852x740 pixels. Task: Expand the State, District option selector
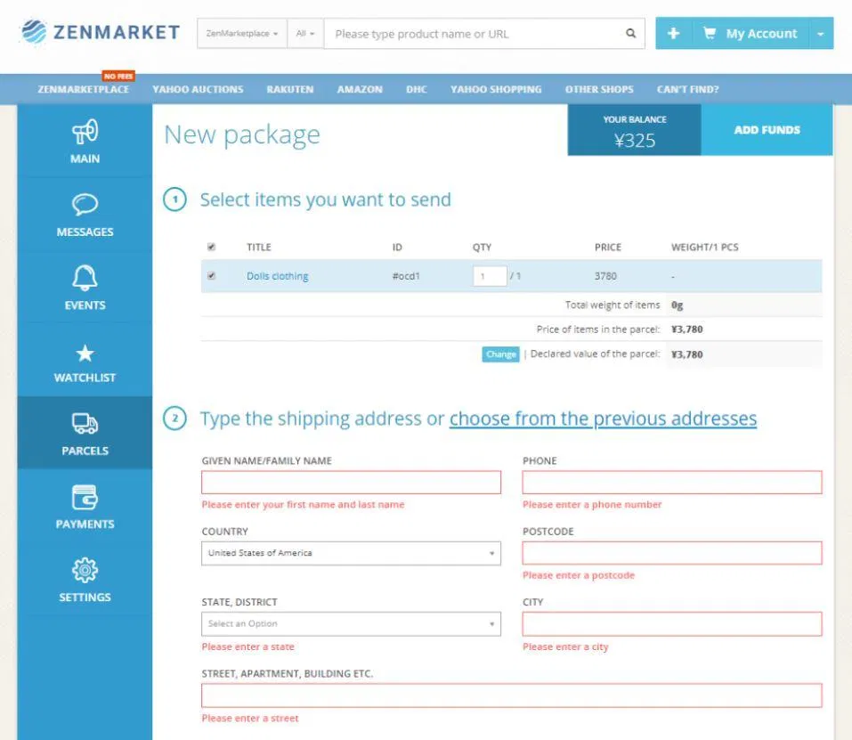click(350, 623)
